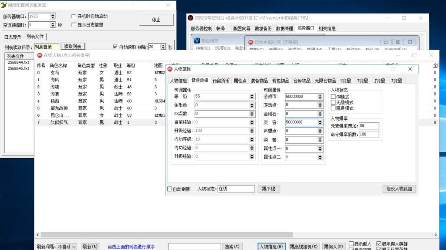
Task: Enable GM模式 checkbox
Action: coord(333,97)
